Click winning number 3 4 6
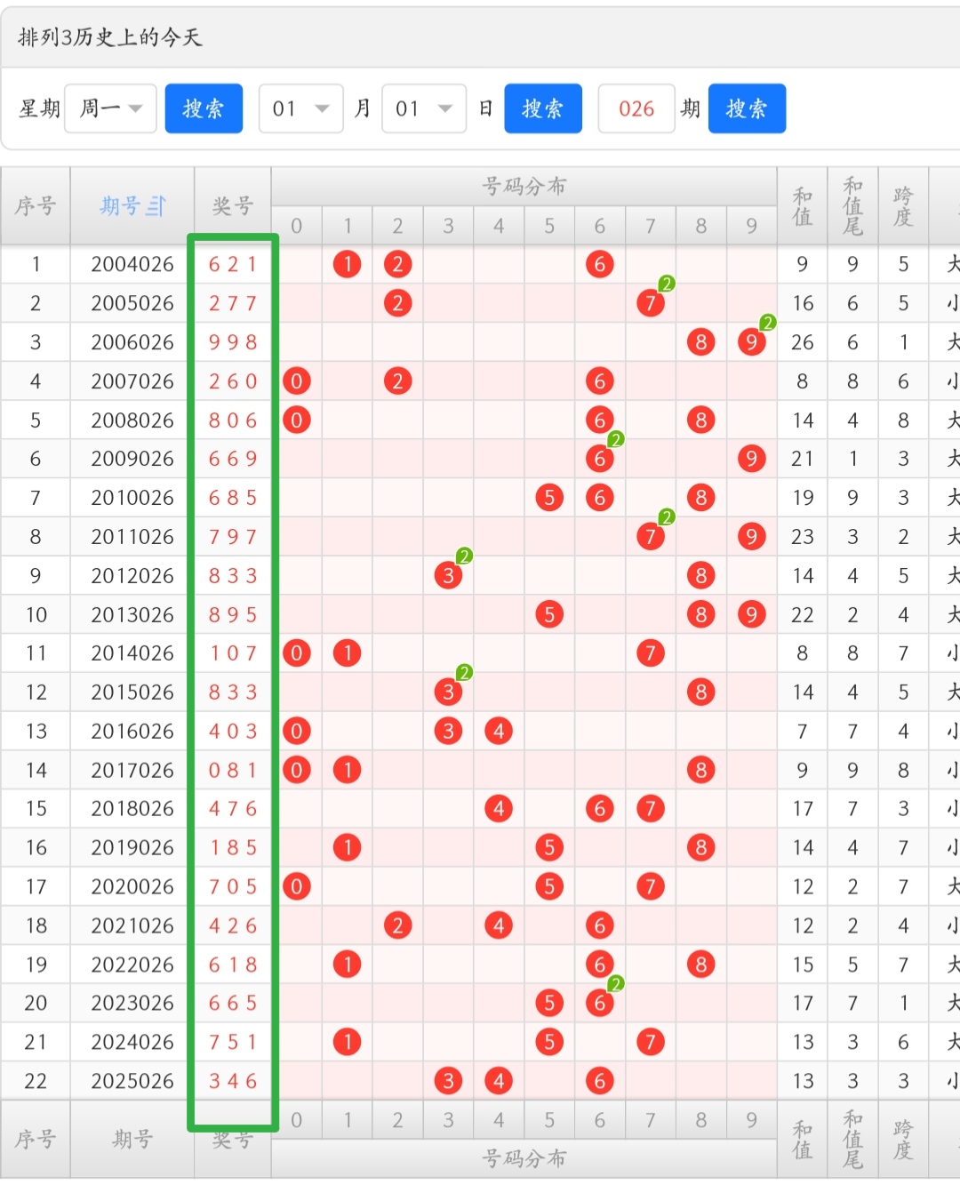The height and width of the screenshot is (1193, 960). click(x=233, y=1081)
